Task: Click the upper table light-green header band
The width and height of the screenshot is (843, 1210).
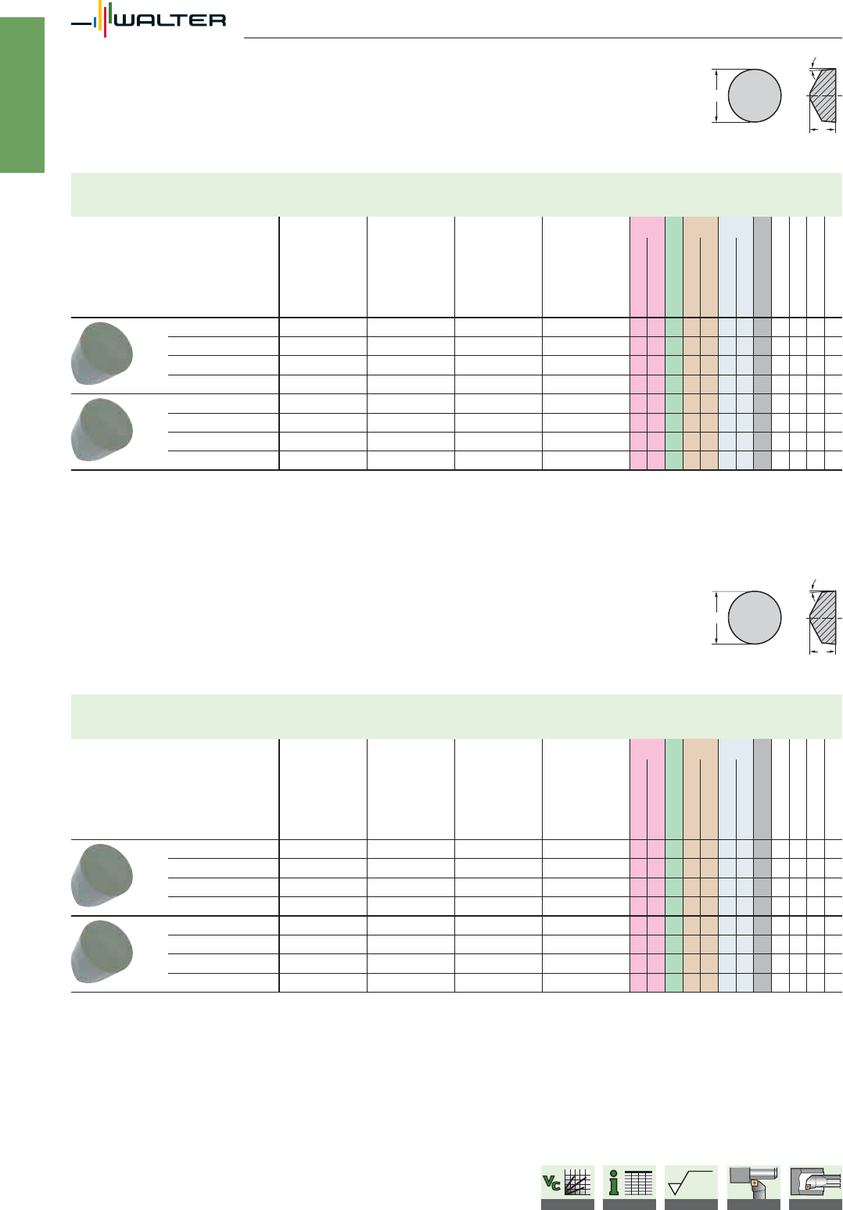Action: click(457, 195)
